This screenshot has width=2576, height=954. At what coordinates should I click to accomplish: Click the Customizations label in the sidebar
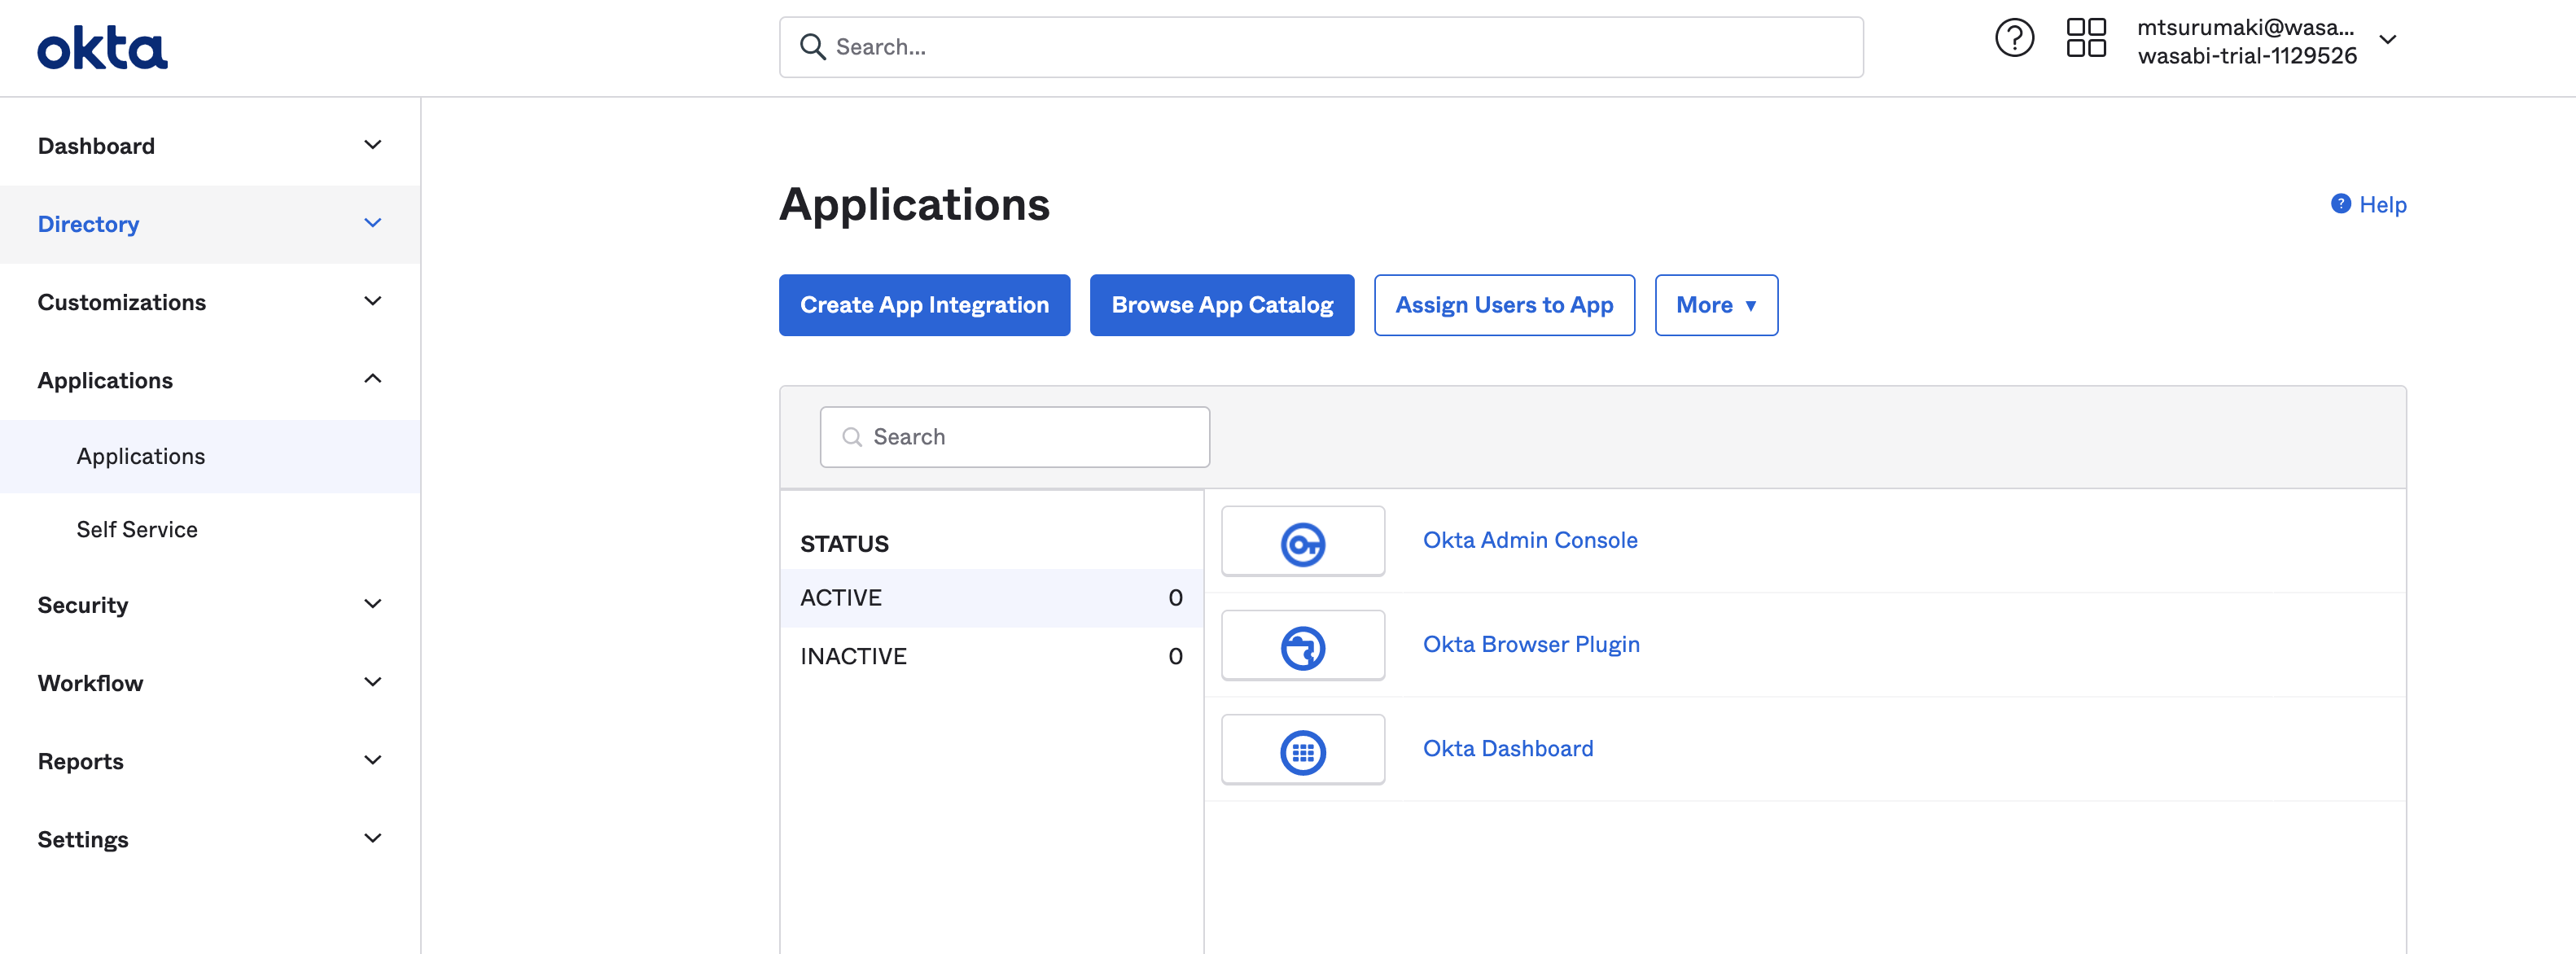click(121, 302)
